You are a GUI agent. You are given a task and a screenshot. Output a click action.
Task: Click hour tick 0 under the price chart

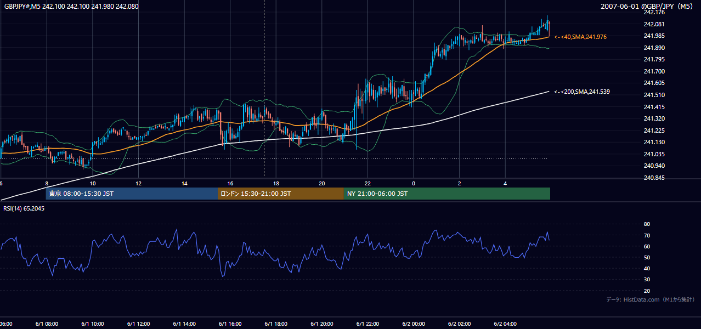pos(414,184)
